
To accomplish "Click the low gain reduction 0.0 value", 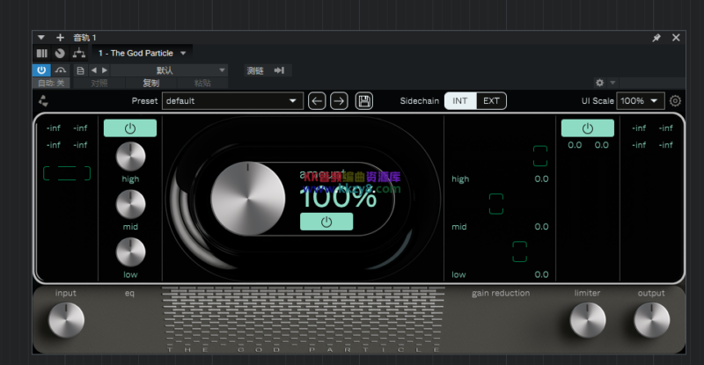I will click(541, 274).
